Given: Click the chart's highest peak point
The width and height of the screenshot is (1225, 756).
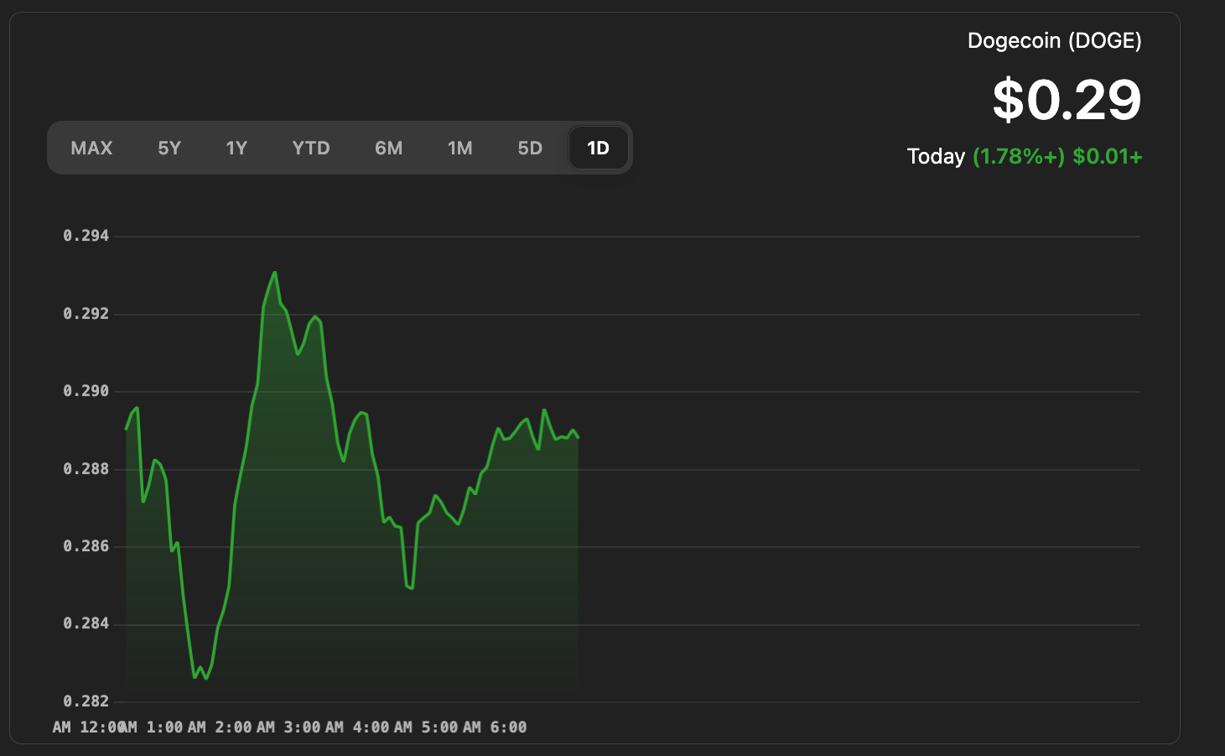Looking at the screenshot, I should pyautogui.click(x=274, y=273).
